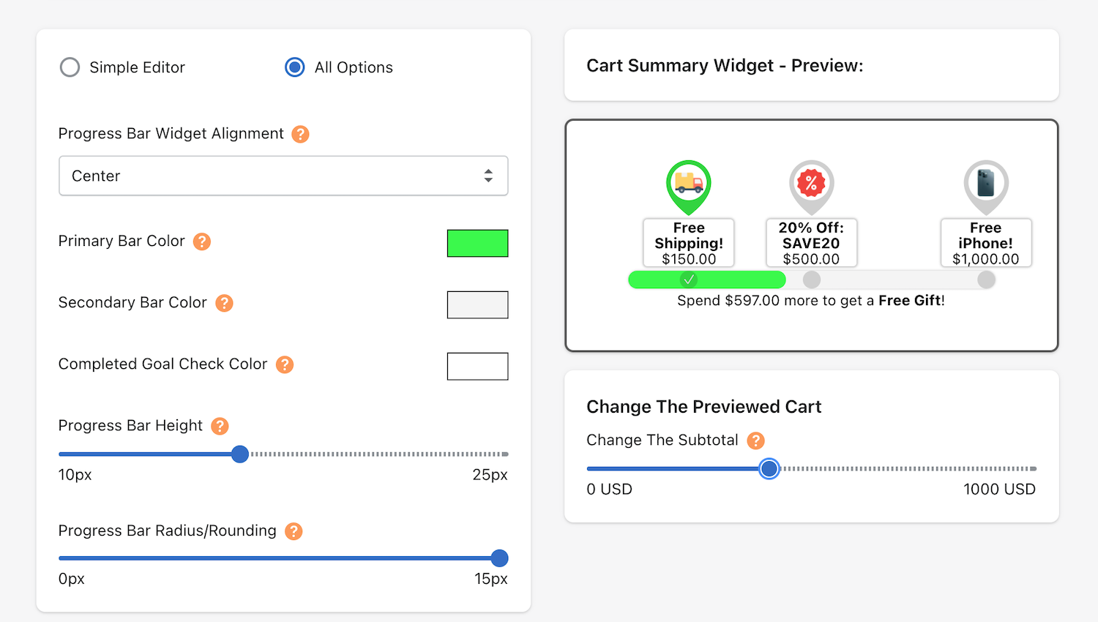Open the Center alignment dropdown
Viewport: 1098px width, 622px height.
283,176
